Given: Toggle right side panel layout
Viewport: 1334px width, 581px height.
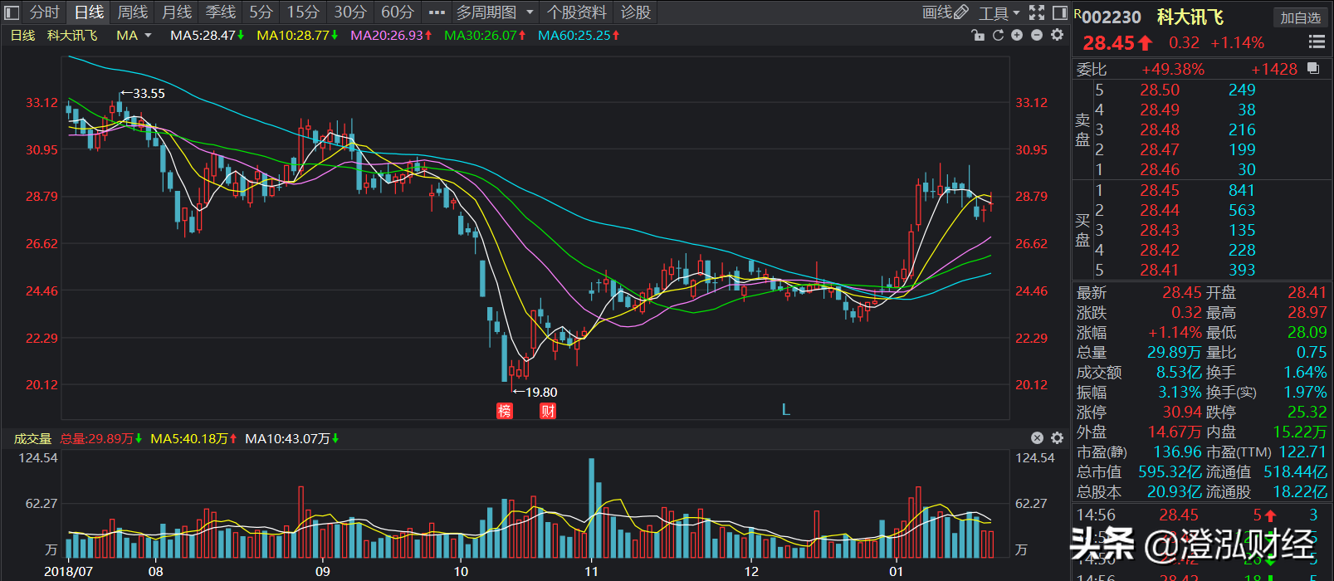Looking at the screenshot, I should (x=1059, y=12).
